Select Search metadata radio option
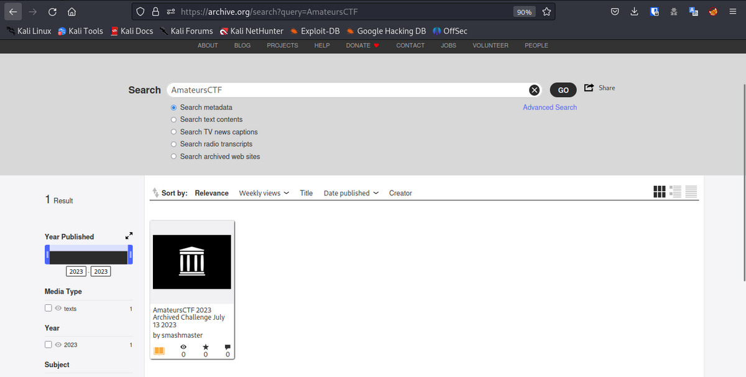The height and width of the screenshot is (377, 746). coord(174,108)
